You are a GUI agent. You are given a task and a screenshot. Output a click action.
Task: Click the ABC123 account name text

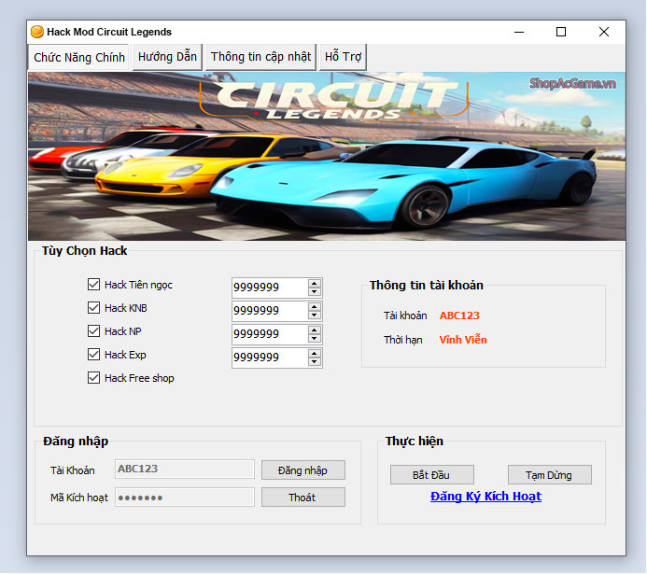coord(459,316)
